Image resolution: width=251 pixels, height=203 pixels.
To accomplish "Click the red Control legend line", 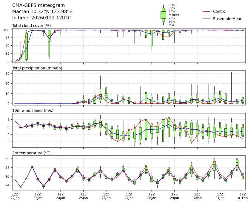I will point(207,11).
